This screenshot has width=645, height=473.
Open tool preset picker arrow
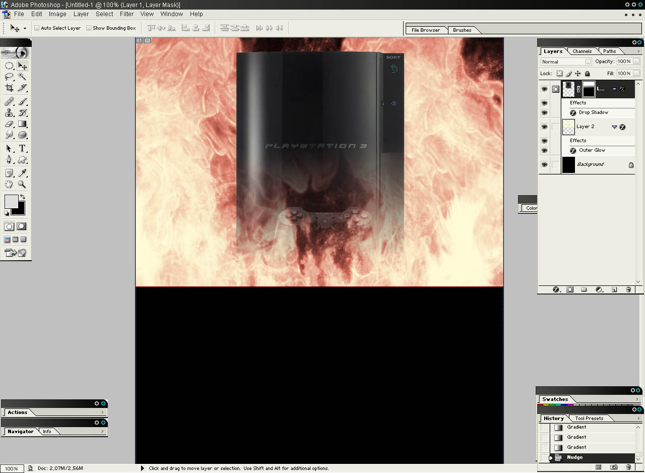[x=25, y=29]
